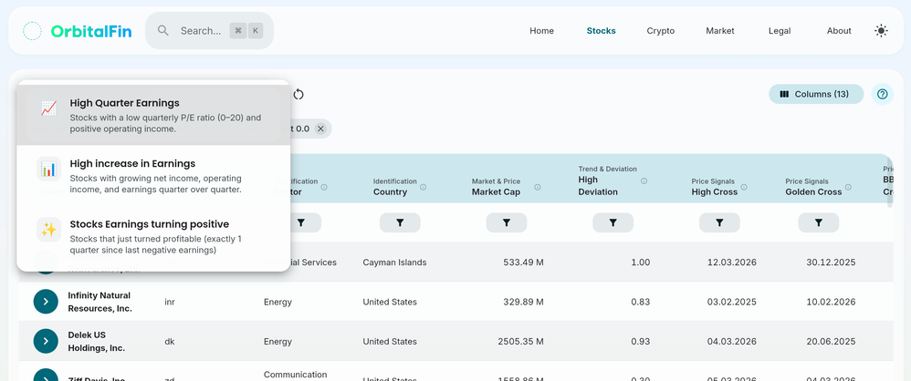Open the help question mark icon
Image resolution: width=911 pixels, height=381 pixels.
pos(882,94)
